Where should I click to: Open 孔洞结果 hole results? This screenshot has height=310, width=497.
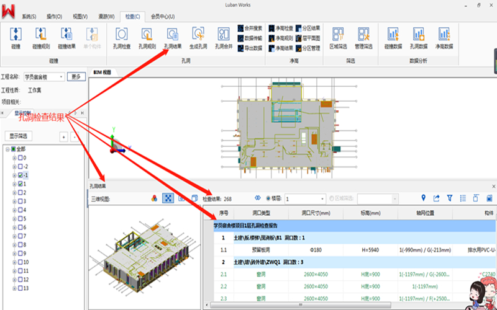point(173,38)
